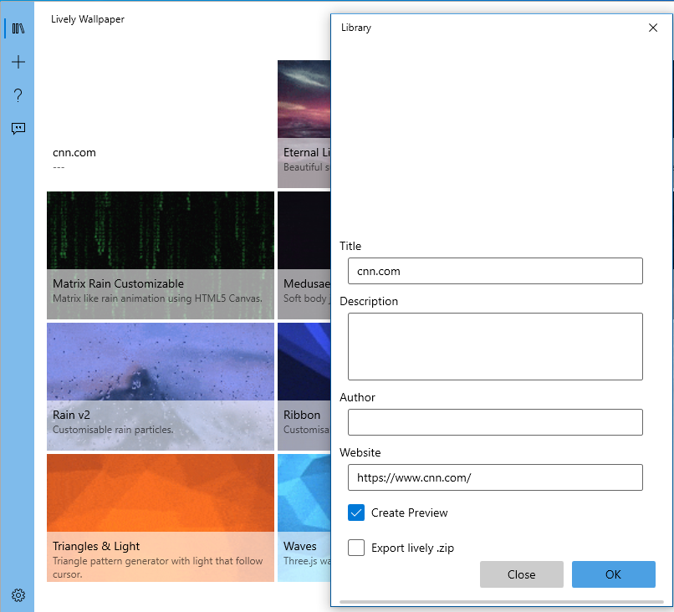
Task: Click into the Title text field
Action: coord(495,271)
